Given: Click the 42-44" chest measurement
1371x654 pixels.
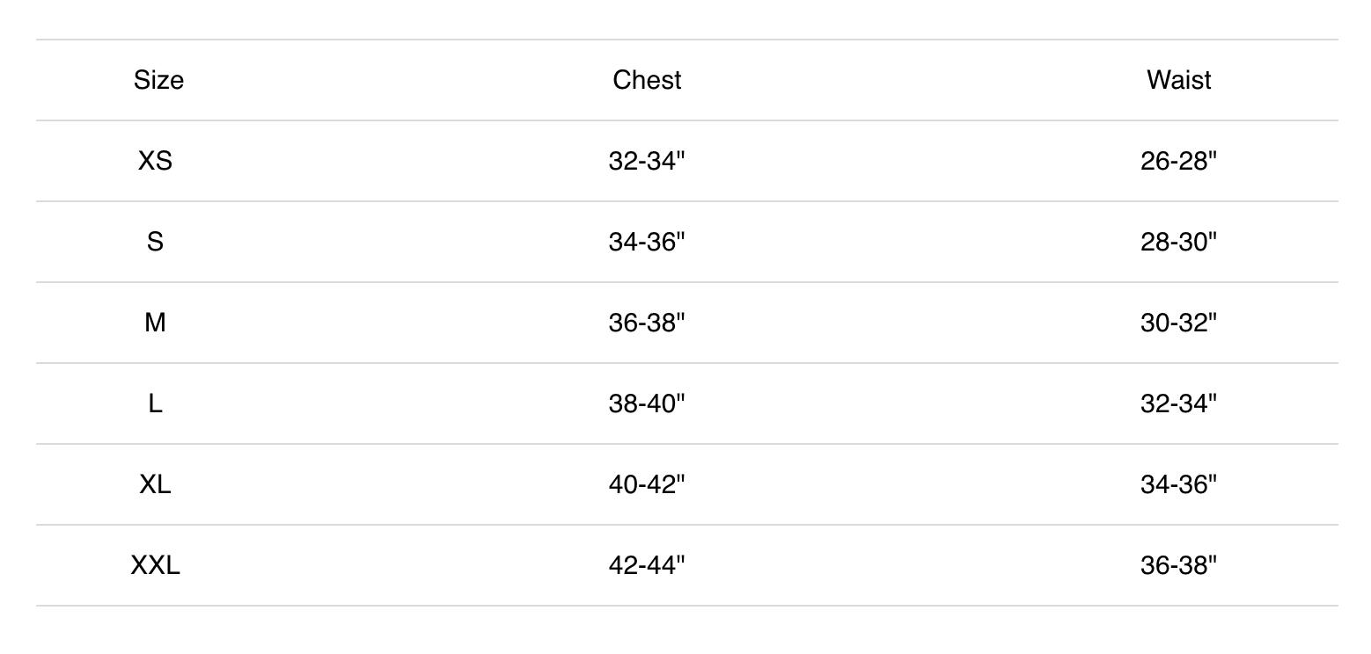Looking at the screenshot, I should click(x=647, y=565).
